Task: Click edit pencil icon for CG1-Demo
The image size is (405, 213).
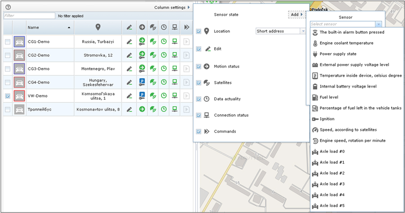Action: (x=129, y=41)
